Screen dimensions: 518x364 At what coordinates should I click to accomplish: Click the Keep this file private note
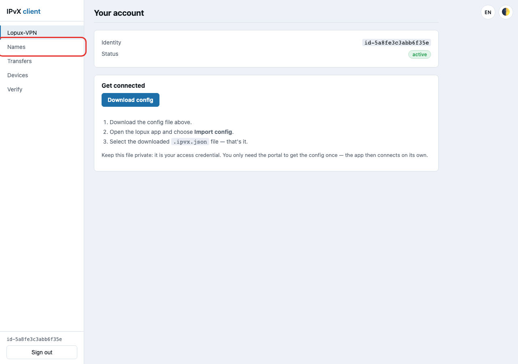click(x=265, y=155)
